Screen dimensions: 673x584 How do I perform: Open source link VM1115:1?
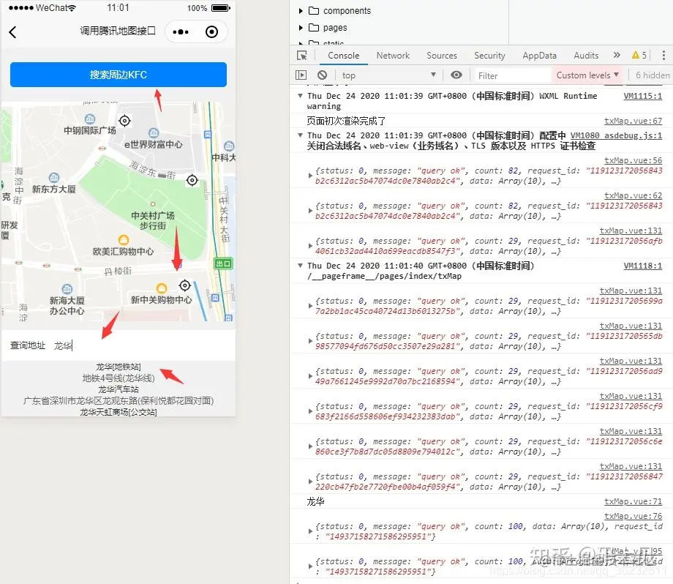pos(642,96)
